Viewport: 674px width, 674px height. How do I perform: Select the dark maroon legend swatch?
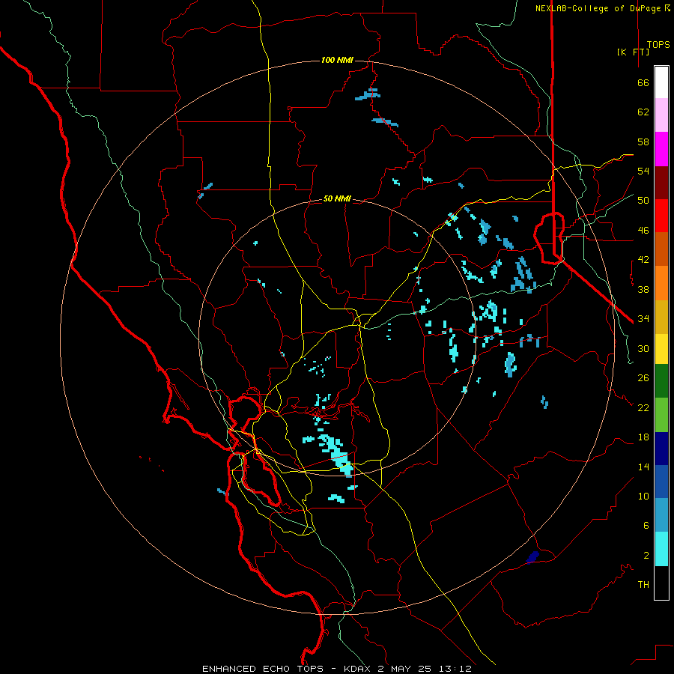pos(661,182)
